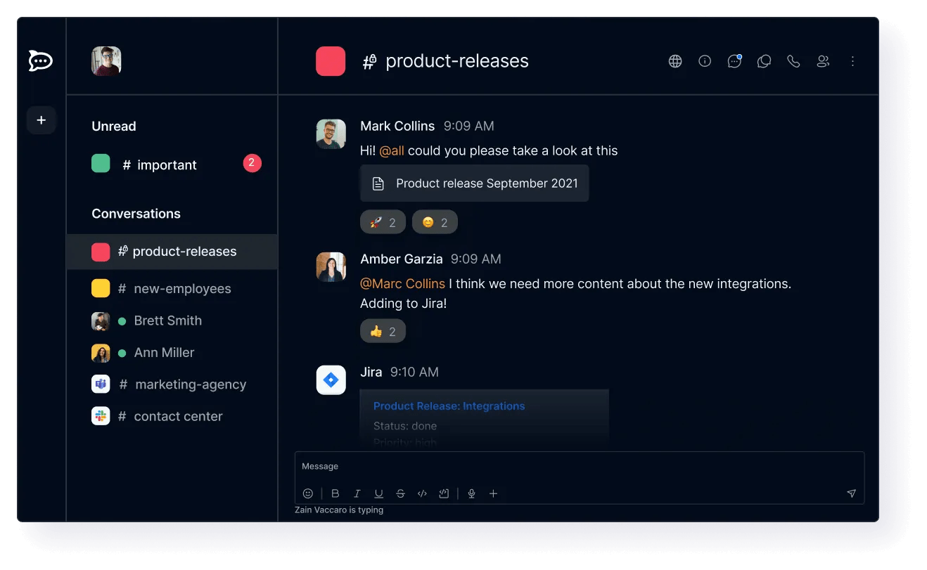Click the Marc Collins mention link
The width and height of the screenshot is (927, 570).
coord(402,283)
